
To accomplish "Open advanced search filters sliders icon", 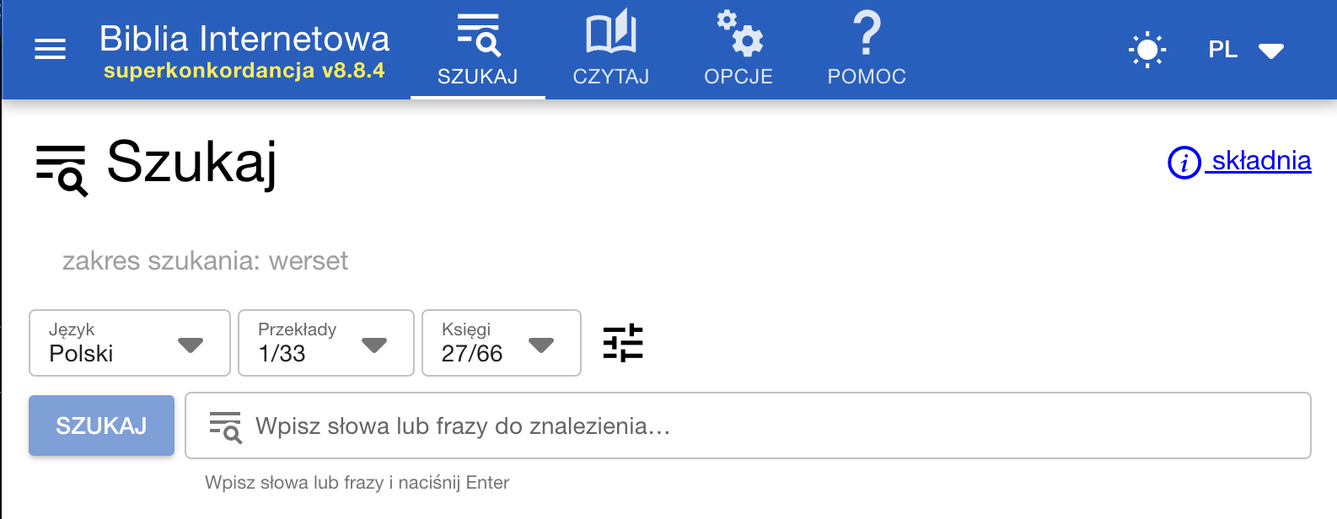I will [623, 343].
